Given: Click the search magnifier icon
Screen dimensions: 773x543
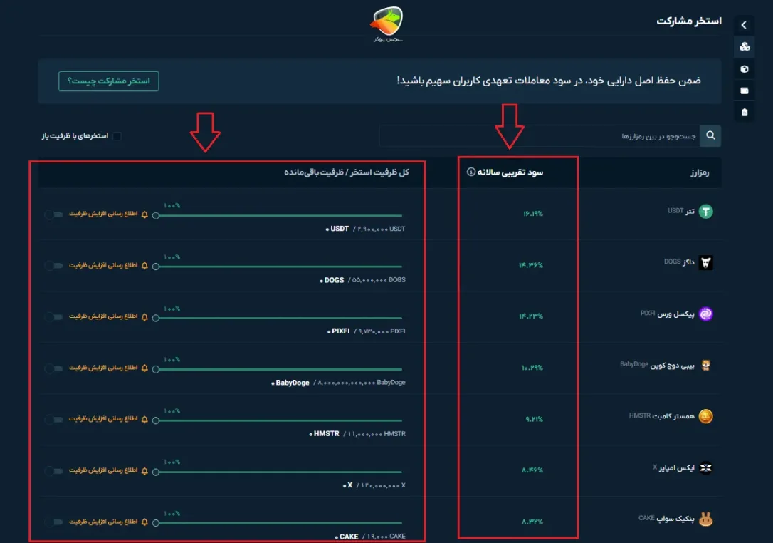Looking at the screenshot, I should click(710, 135).
